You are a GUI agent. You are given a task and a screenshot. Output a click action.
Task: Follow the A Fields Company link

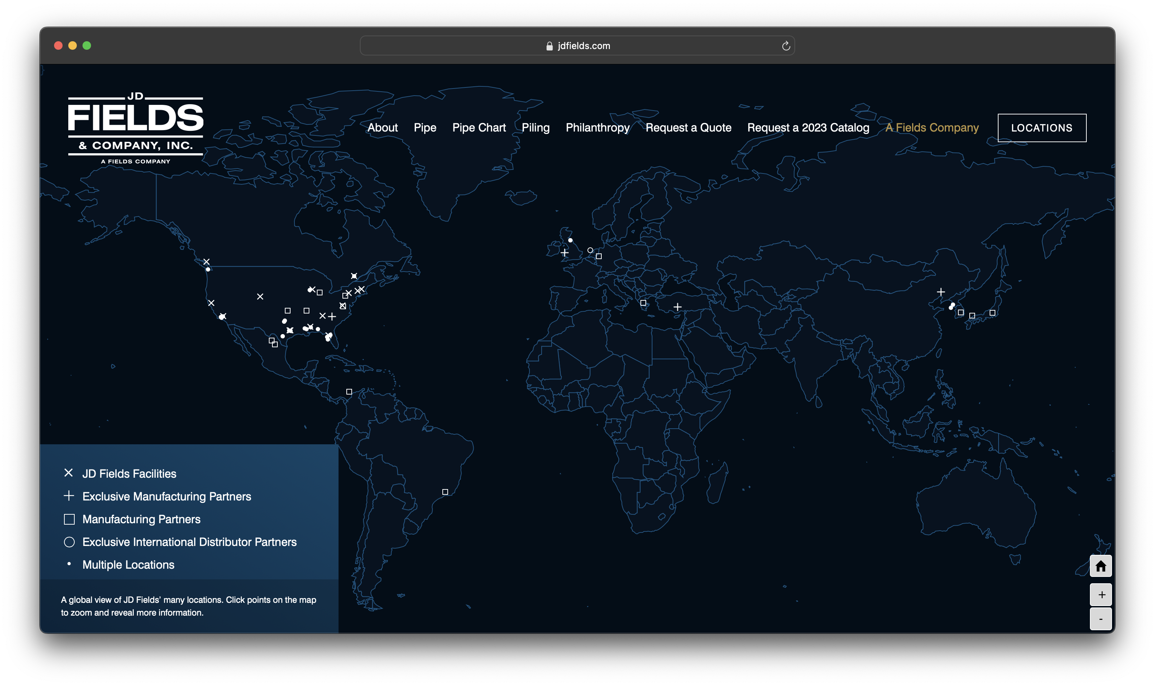point(932,128)
